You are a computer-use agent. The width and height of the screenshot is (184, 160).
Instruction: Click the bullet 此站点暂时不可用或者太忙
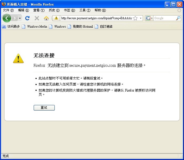(x=71, y=78)
